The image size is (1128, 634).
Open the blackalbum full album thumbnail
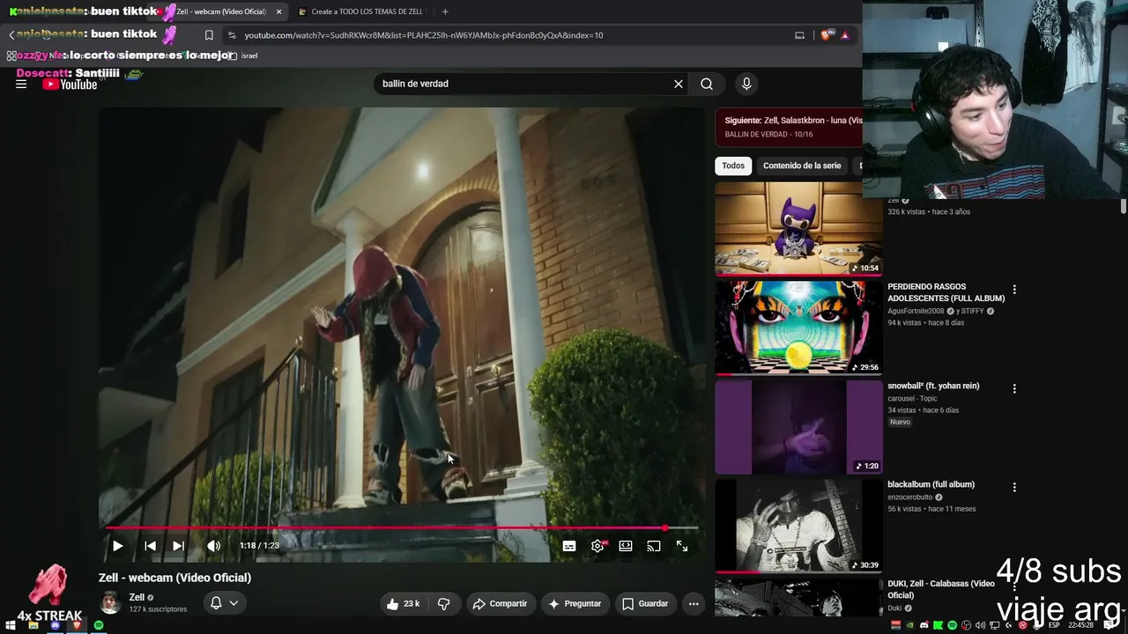pyautogui.click(x=798, y=526)
